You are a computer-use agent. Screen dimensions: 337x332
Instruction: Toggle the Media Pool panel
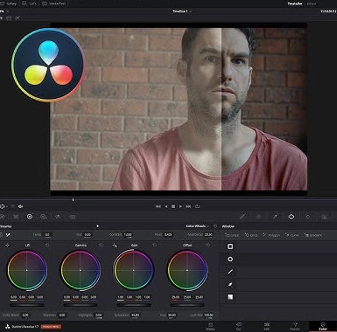pyautogui.click(x=54, y=4)
